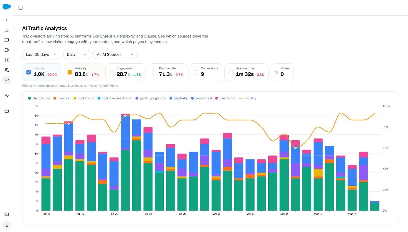The image size is (408, 232).
Task: Uncheck the Visitors metric checkbox
Action: pyautogui.click(x=29, y=72)
